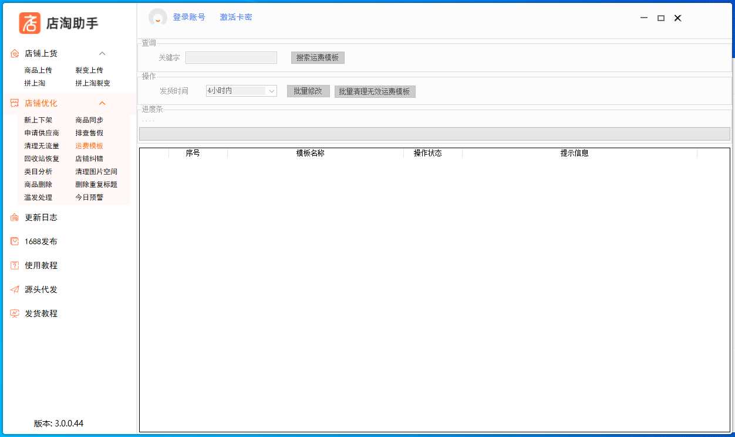Click the 使用教程 help icon

point(15,265)
